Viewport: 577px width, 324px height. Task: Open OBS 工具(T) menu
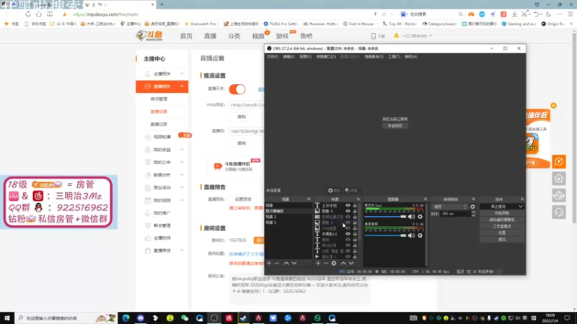394,57
